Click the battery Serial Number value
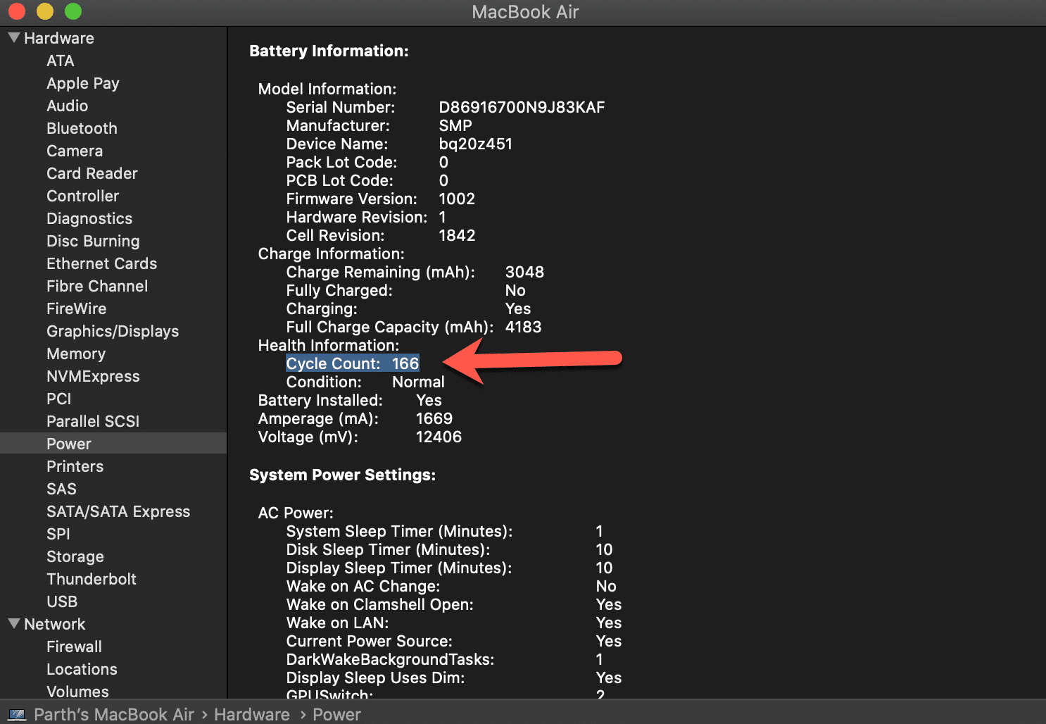 coord(522,107)
